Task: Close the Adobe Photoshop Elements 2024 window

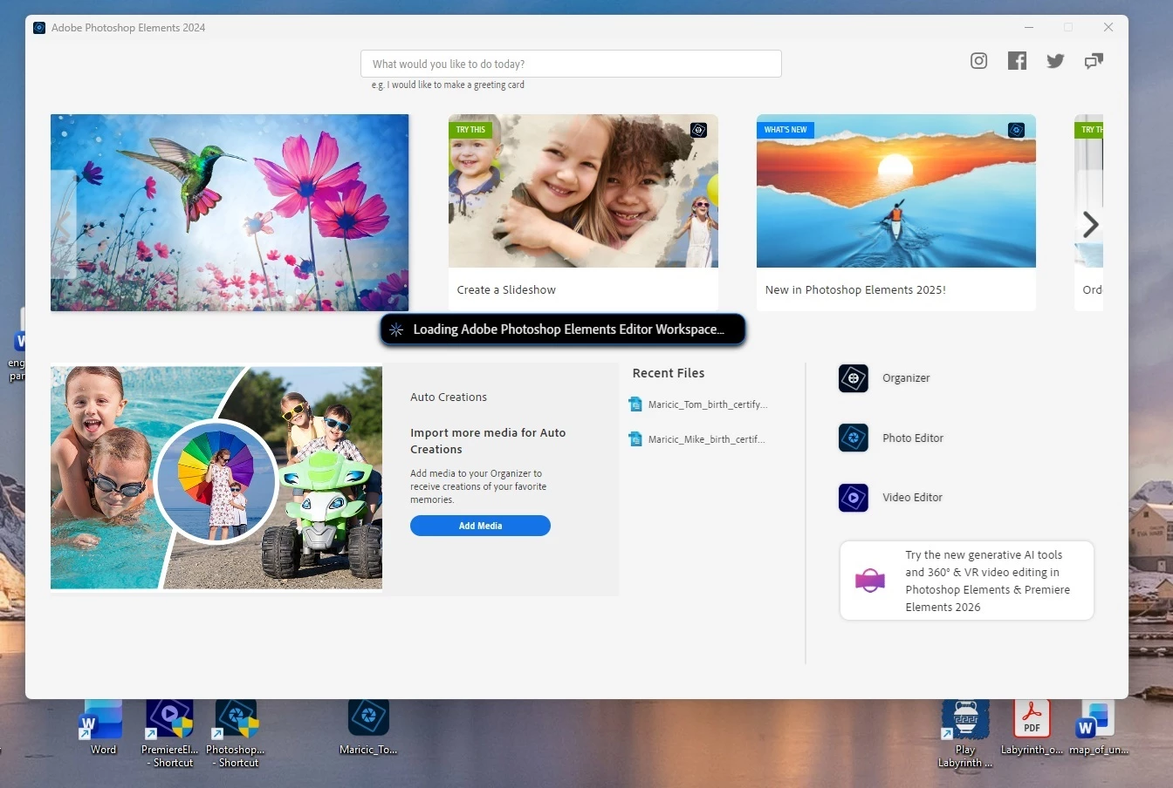Action: pyautogui.click(x=1108, y=27)
